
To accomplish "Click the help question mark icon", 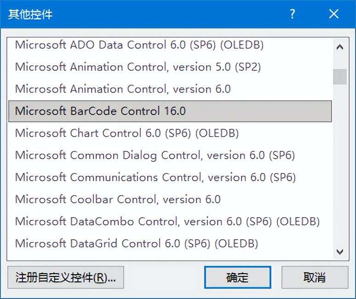I will [x=293, y=14].
